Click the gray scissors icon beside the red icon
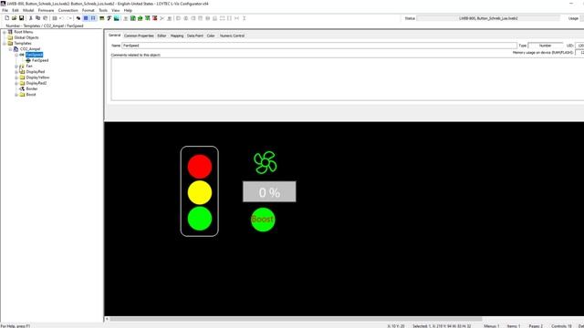Image resolution: width=584 pixels, height=328 pixels. [162, 18]
